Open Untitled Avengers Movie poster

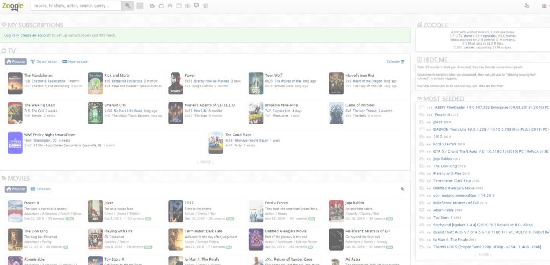256,239
